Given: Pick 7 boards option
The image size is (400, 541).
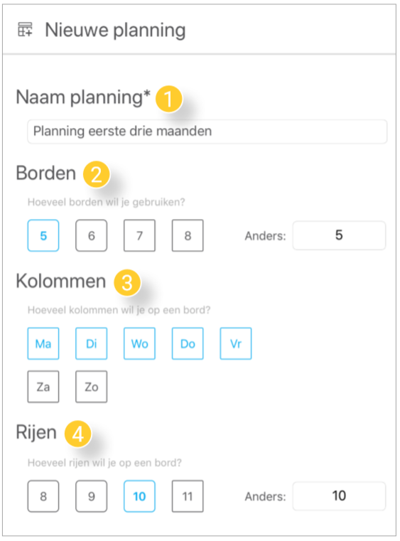Looking at the screenshot, I should pyautogui.click(x=139, y=235).
